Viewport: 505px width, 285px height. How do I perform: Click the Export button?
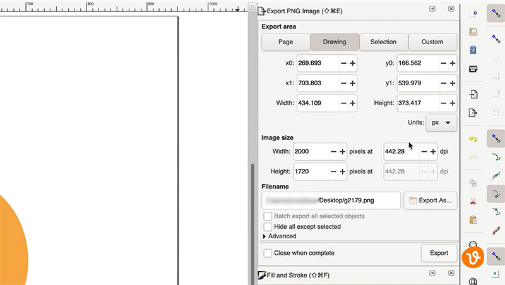[x=439, y=253]
